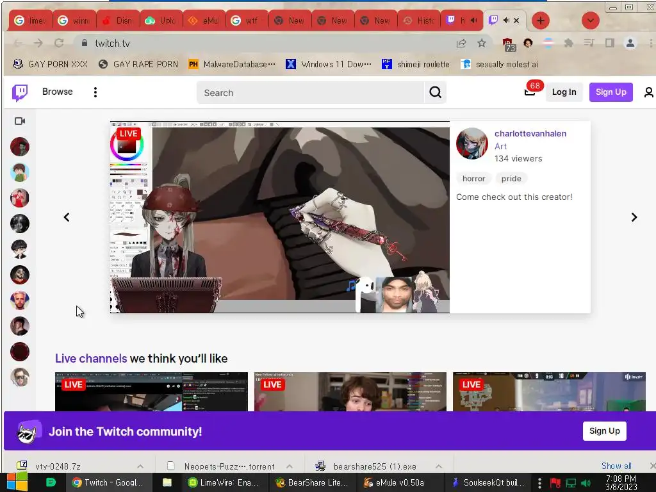Open the SoulseekQt taskbar window
Viewport: 656px width, 492px height.
click(488, 482)
